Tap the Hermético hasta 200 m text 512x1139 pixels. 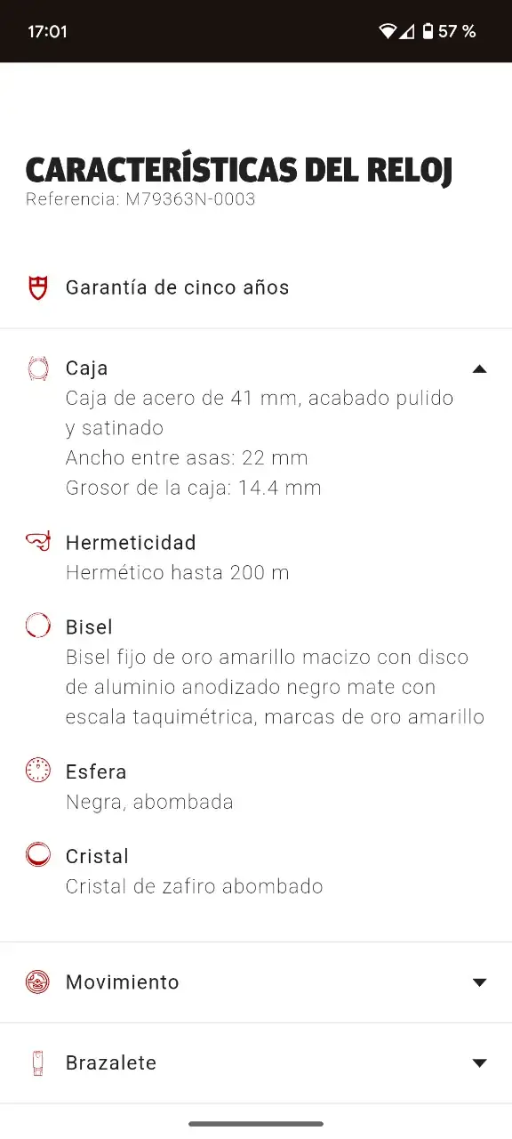pos(178,572)
